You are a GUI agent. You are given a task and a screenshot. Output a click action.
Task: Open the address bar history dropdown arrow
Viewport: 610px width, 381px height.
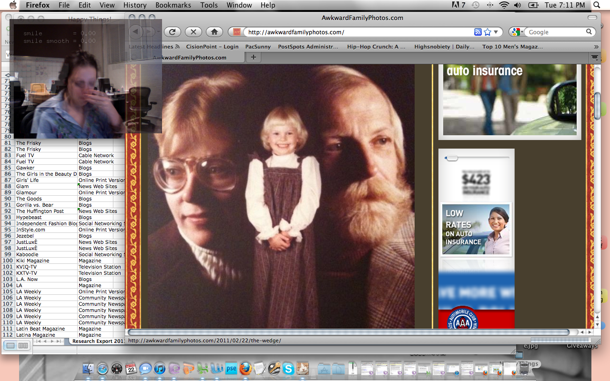coord(496,32)
